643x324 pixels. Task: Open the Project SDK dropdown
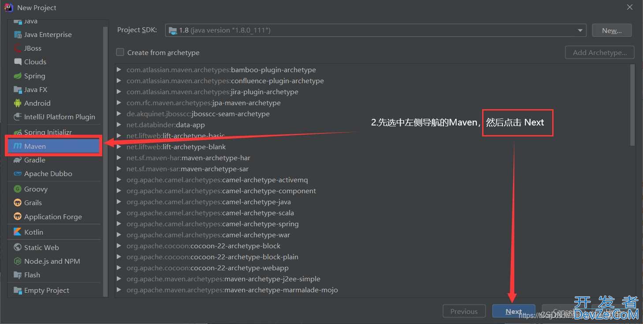coord(375,30)
